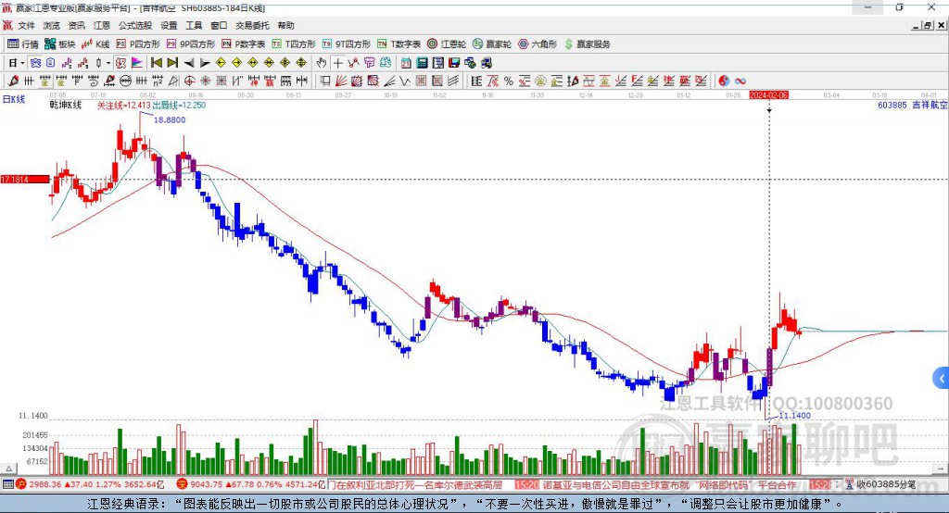This screenshot has height=513, width=949.
Task: Open the 六角形 hexagon tool
Action: 538,44
